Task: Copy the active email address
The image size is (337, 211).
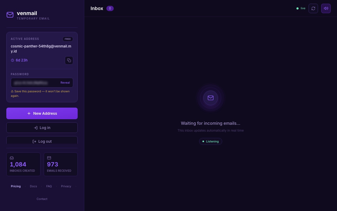Action: click(69, 60)
